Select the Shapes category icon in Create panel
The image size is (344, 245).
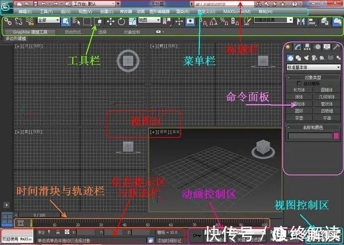tap(298, 58)
